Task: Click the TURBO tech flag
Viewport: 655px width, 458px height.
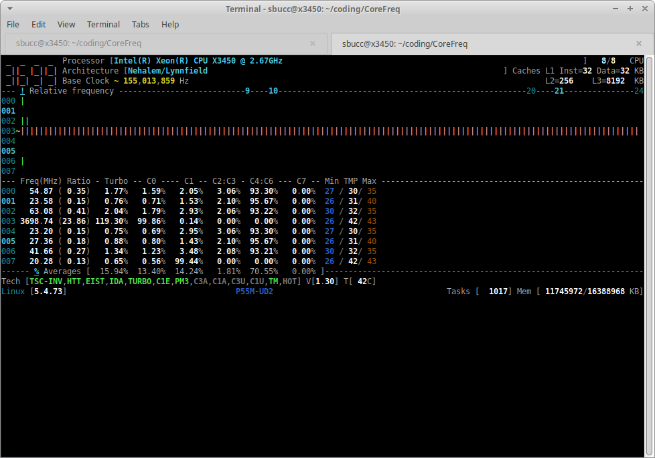Action: tap(140, 281)
